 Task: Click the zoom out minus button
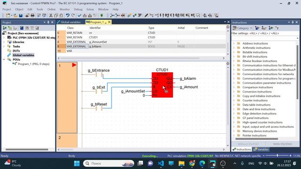263,156
